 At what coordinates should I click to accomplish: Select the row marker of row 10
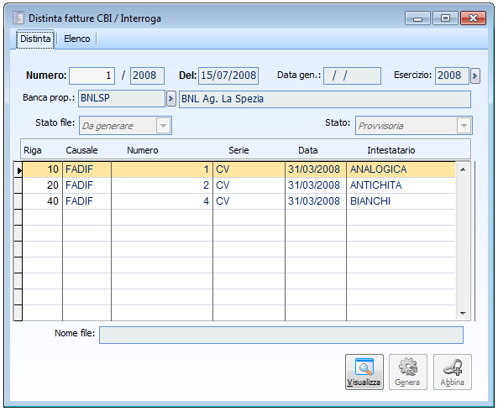point(18,169)
